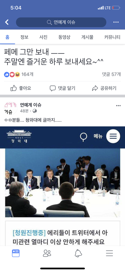This screenshot has height=272, width=125.
Task: Open the hamburger menu in bottom bar
Action: click(109, 253)
